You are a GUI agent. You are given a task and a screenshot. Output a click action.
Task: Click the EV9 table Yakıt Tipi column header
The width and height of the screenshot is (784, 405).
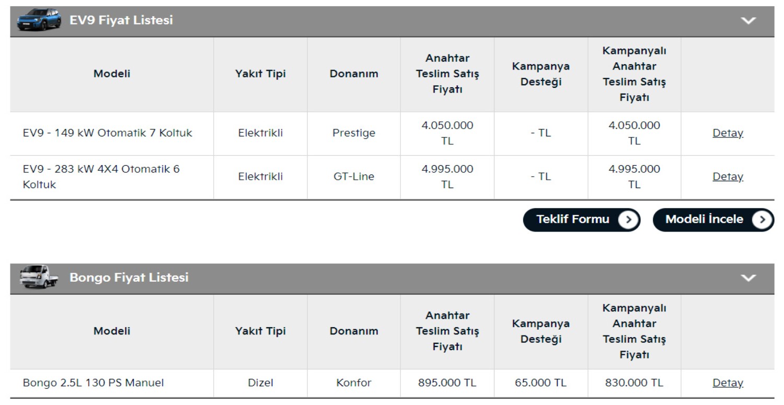point(260,74)
